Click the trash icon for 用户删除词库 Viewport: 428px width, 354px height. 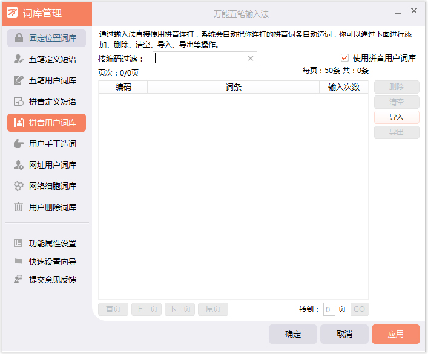19,207
